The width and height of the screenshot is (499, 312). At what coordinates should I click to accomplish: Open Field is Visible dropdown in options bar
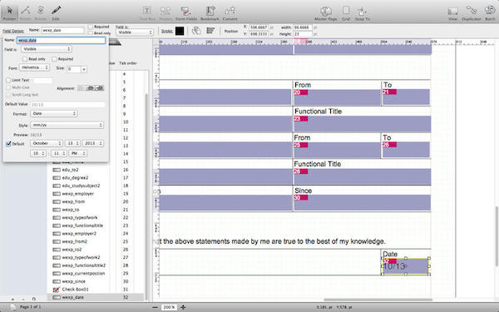pyautogui.click(x=135, y=32)
